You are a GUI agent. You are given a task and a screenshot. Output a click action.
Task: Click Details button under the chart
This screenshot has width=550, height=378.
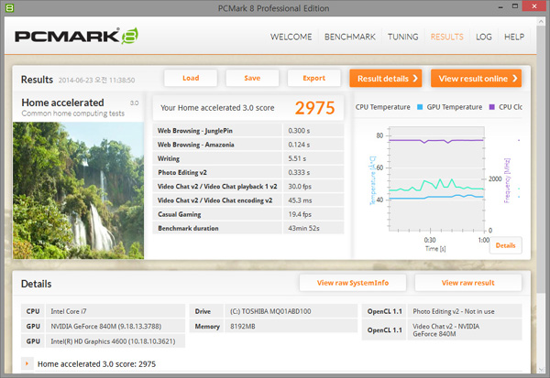tap(505, 245)
